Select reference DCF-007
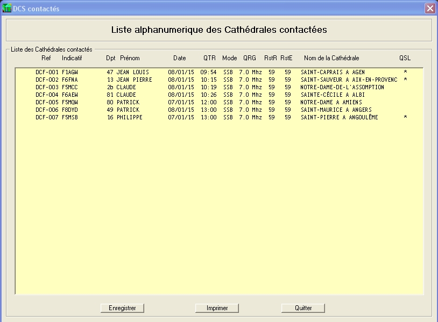The width and height of the screenshot is (438, 322). tap(47, 117)
